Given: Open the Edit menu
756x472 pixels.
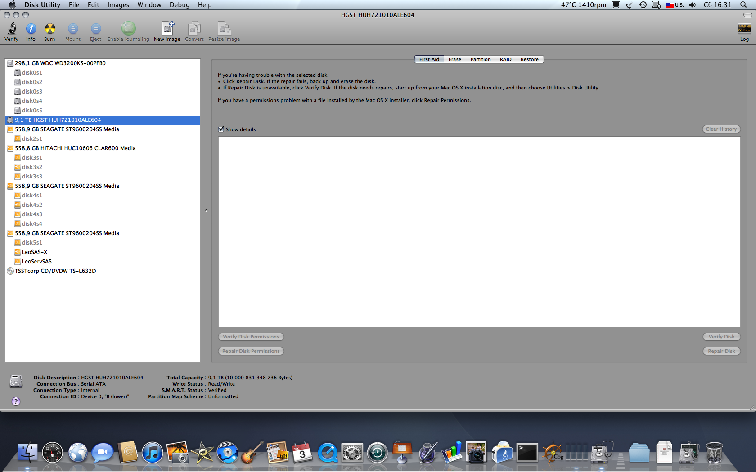Looking at the screenshot, I should [93, 5].
